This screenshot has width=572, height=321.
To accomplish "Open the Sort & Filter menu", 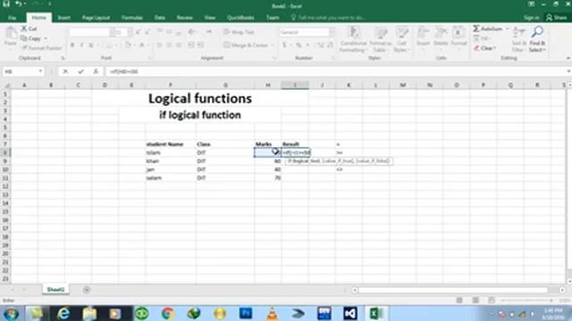I will coord(518,39).
